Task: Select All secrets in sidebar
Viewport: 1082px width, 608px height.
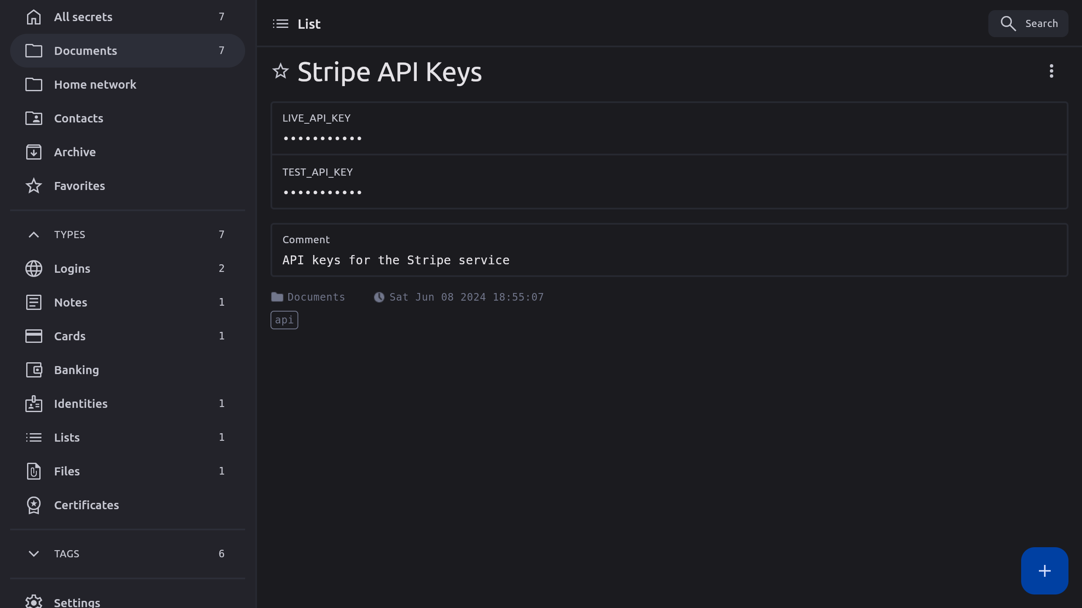Action: (x=83, y=17)
